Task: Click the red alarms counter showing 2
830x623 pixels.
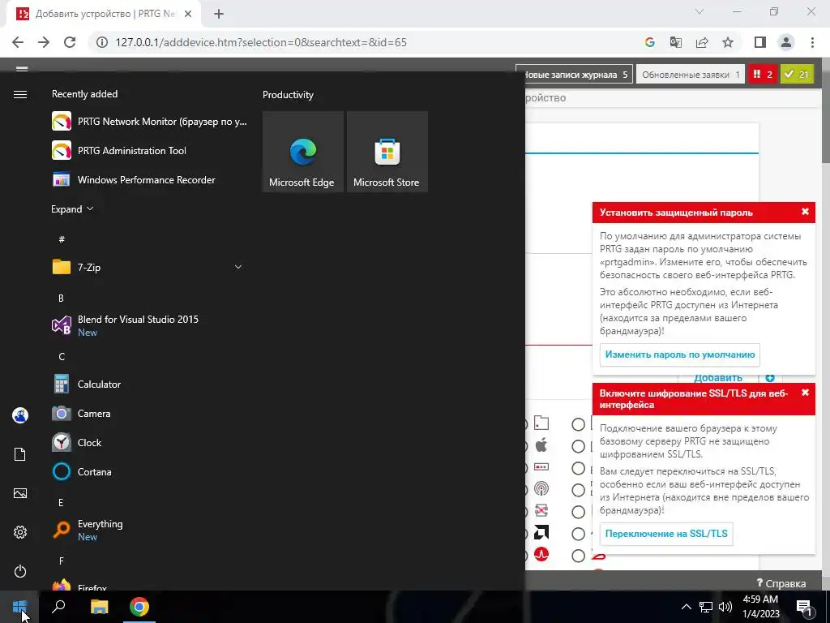Action: point(762,75)
